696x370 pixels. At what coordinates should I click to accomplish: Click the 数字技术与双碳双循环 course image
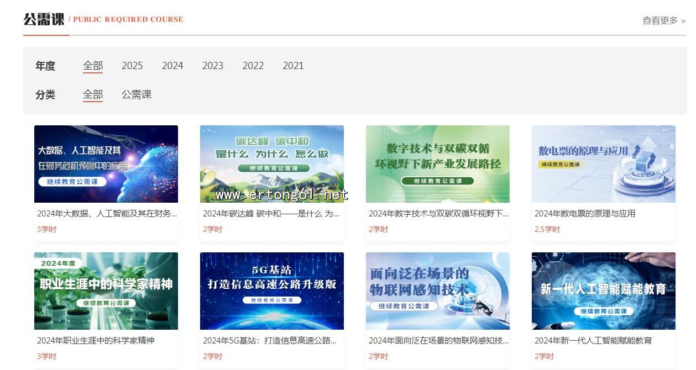pos(438,164)
